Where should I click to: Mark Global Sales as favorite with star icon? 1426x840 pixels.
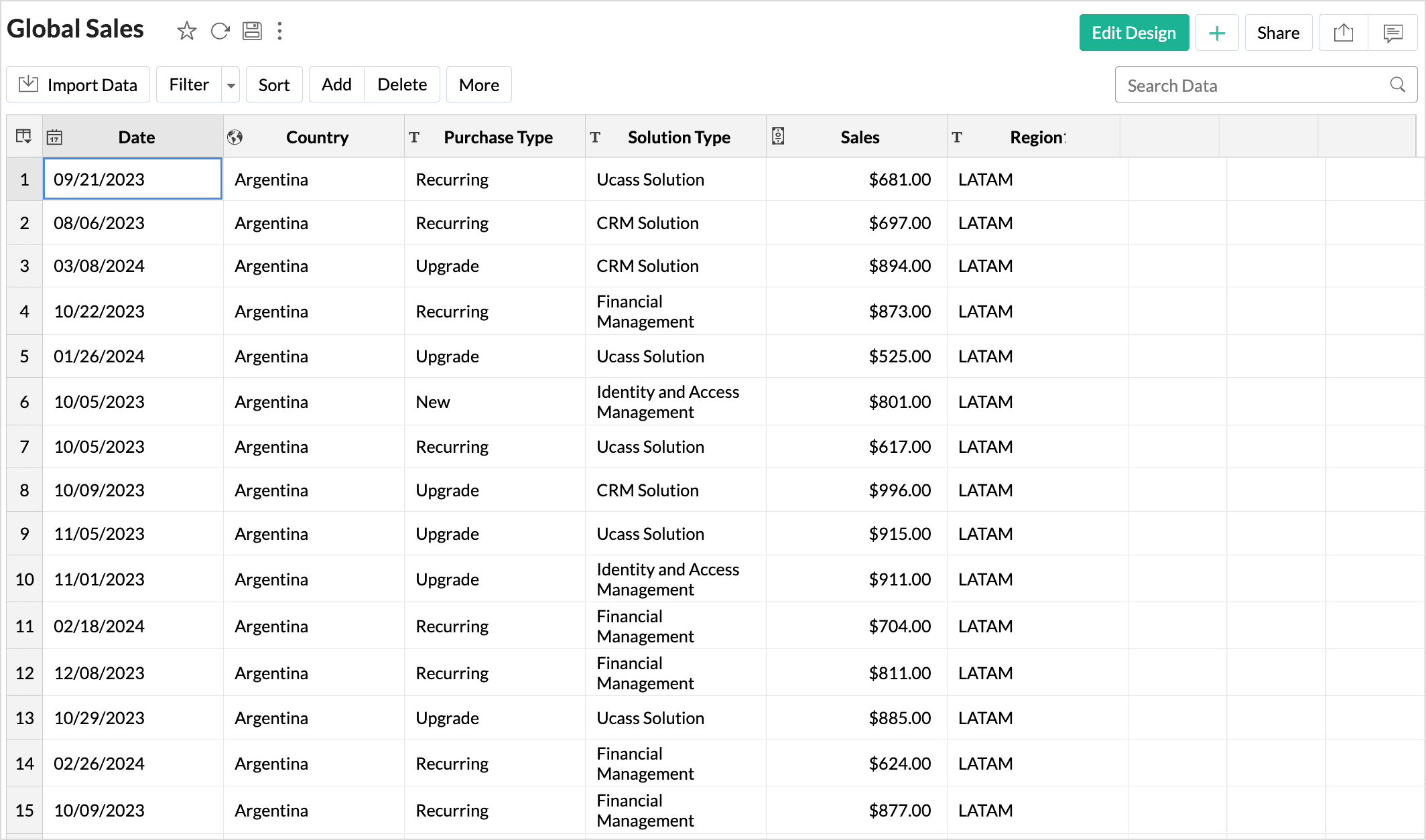[186, 31]
